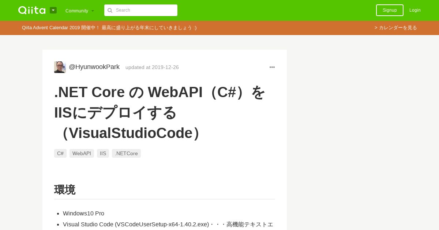Click the magnifier icon in search box

[110, 10]
